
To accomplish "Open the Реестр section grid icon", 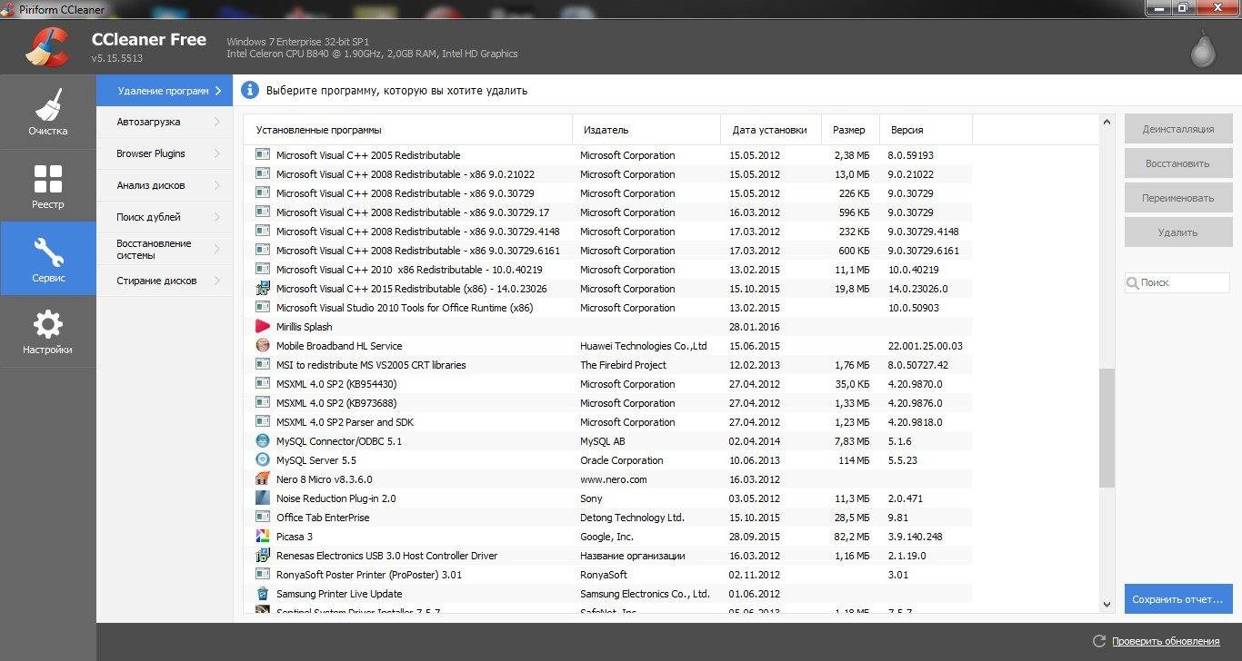I will point(48,179).
